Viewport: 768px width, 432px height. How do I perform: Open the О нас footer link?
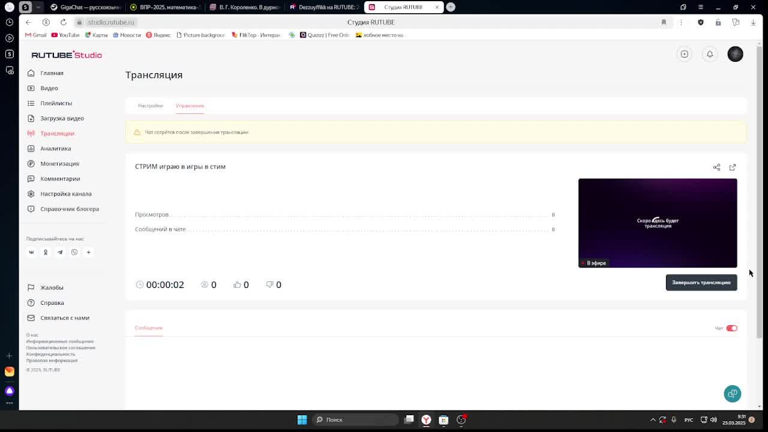coord(32,335)
